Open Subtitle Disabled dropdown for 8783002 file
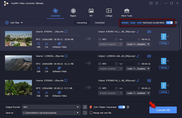Screen dimensions: 182x118 pos(110,93)
